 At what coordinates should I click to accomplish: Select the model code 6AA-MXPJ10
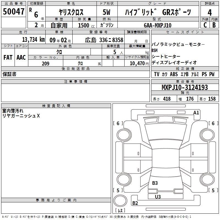point(158,25)
